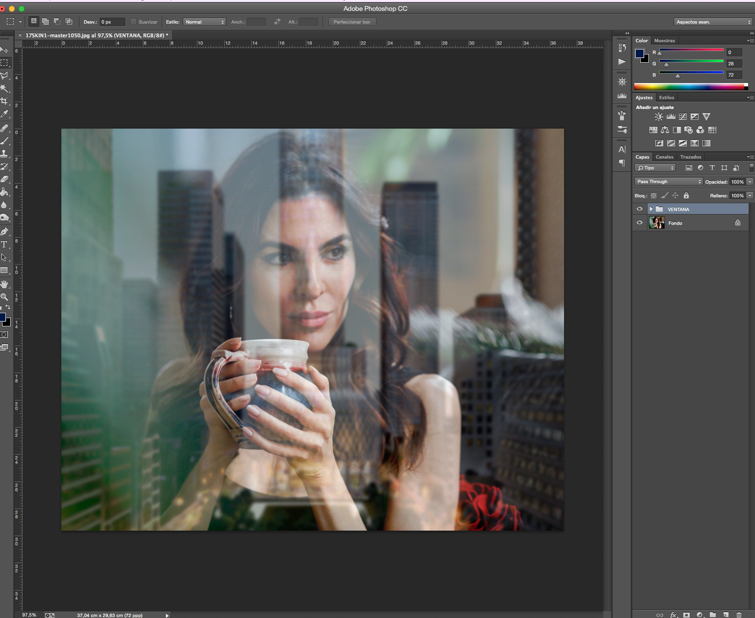The width and height of the screenshot is (755, 618).
Task: Select the Horizontal Type tool
Action: pyautogui.click(x=4, y=244)
